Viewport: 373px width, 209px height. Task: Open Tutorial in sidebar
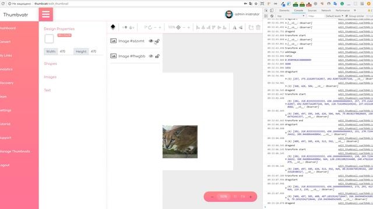click(x=5, y=124)
